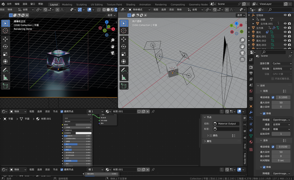Screen dimensions: 294x180
Task: Select the Measure tool in the left camera viewport
Action: 5,77
